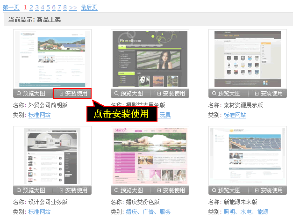Click preview magnifier icon under the Photoroom template

click(x=117, y=94)
